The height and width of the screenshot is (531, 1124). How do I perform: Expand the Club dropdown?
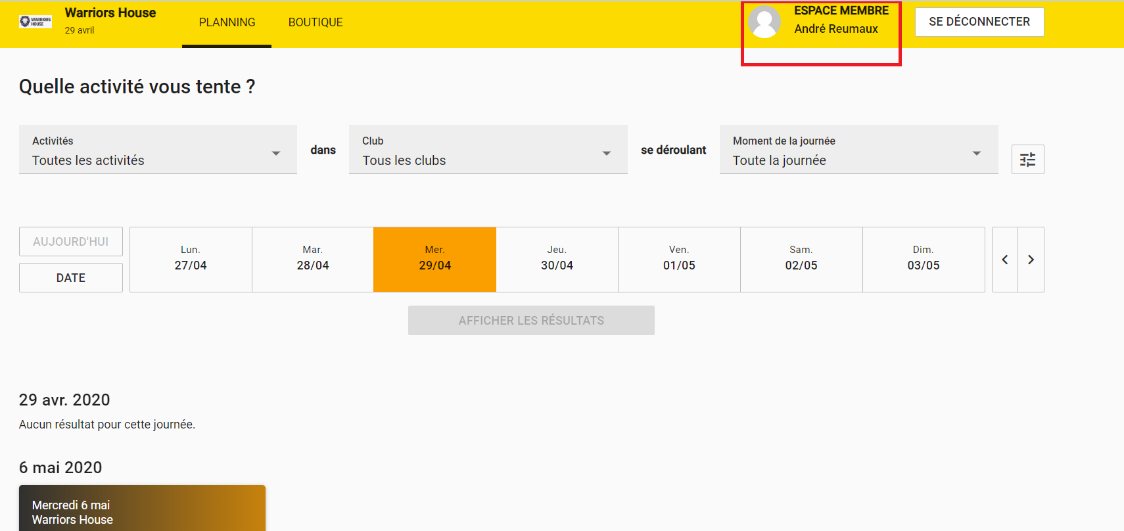pyautogui.click(x=488, y=150)
